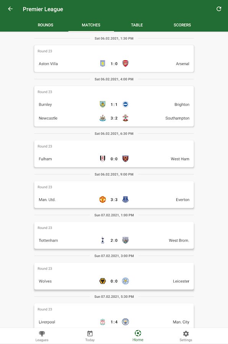Screen dimensions: 228x344
Task: Tap the back arrow icon
Action: coord(10,9)
